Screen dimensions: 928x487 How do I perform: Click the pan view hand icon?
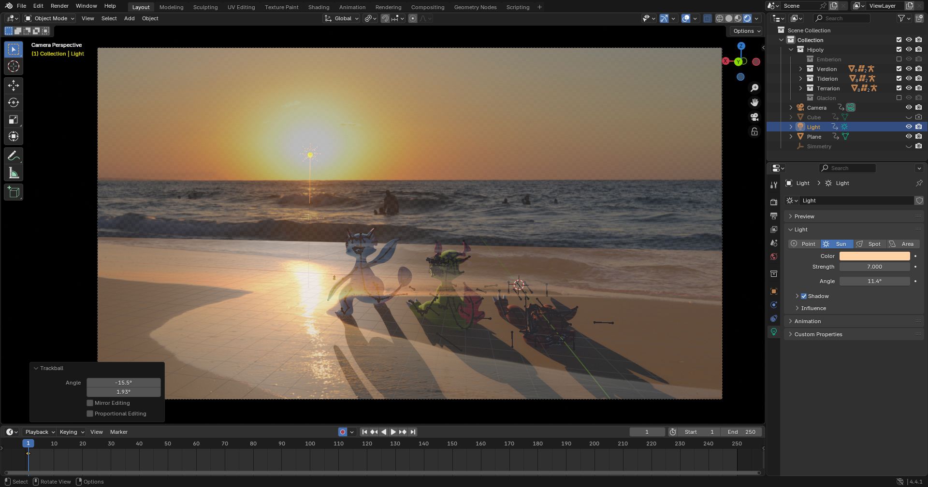pos(754,102)
